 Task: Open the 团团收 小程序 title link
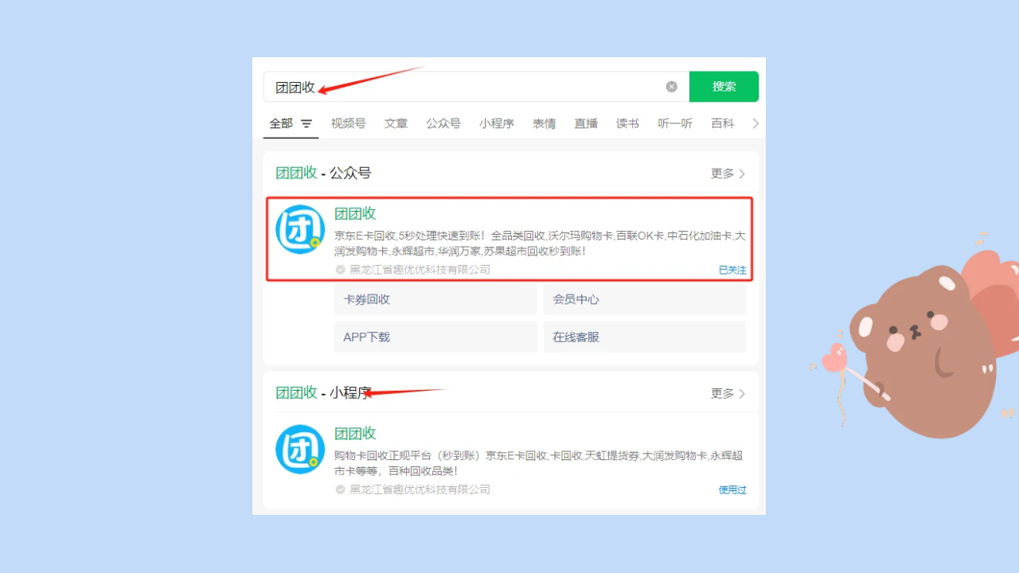355,433
